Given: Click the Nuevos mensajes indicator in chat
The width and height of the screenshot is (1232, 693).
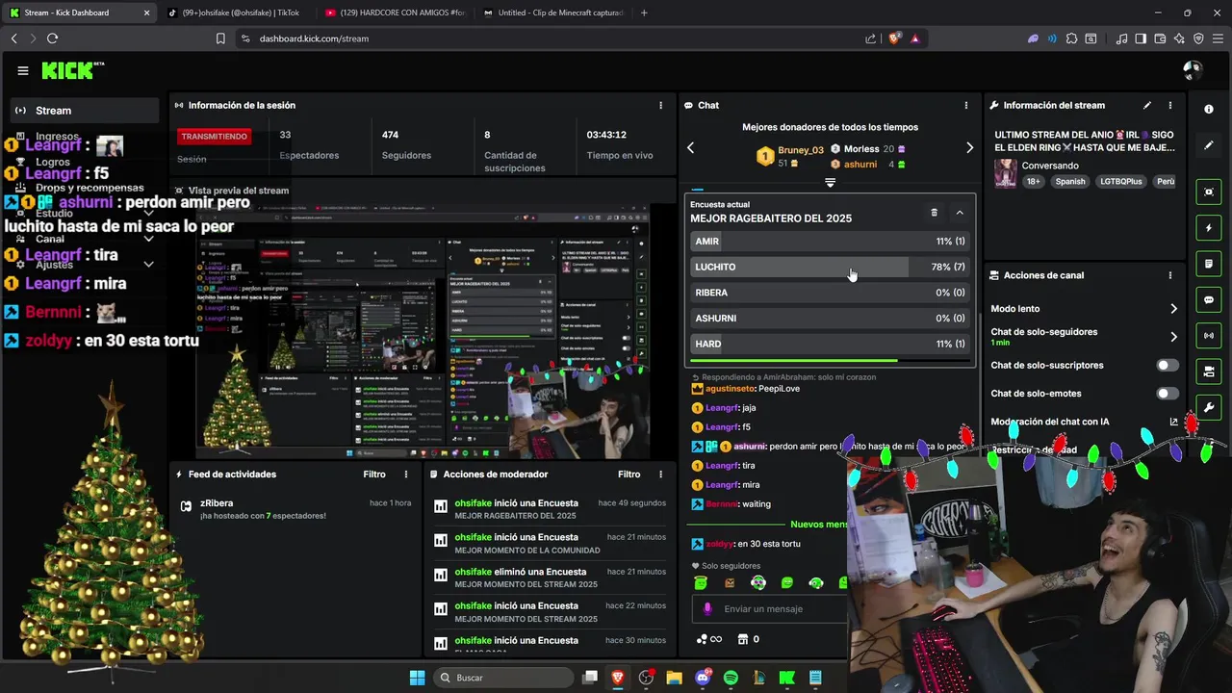Looking at the screenshot, I should coord(818,525).
